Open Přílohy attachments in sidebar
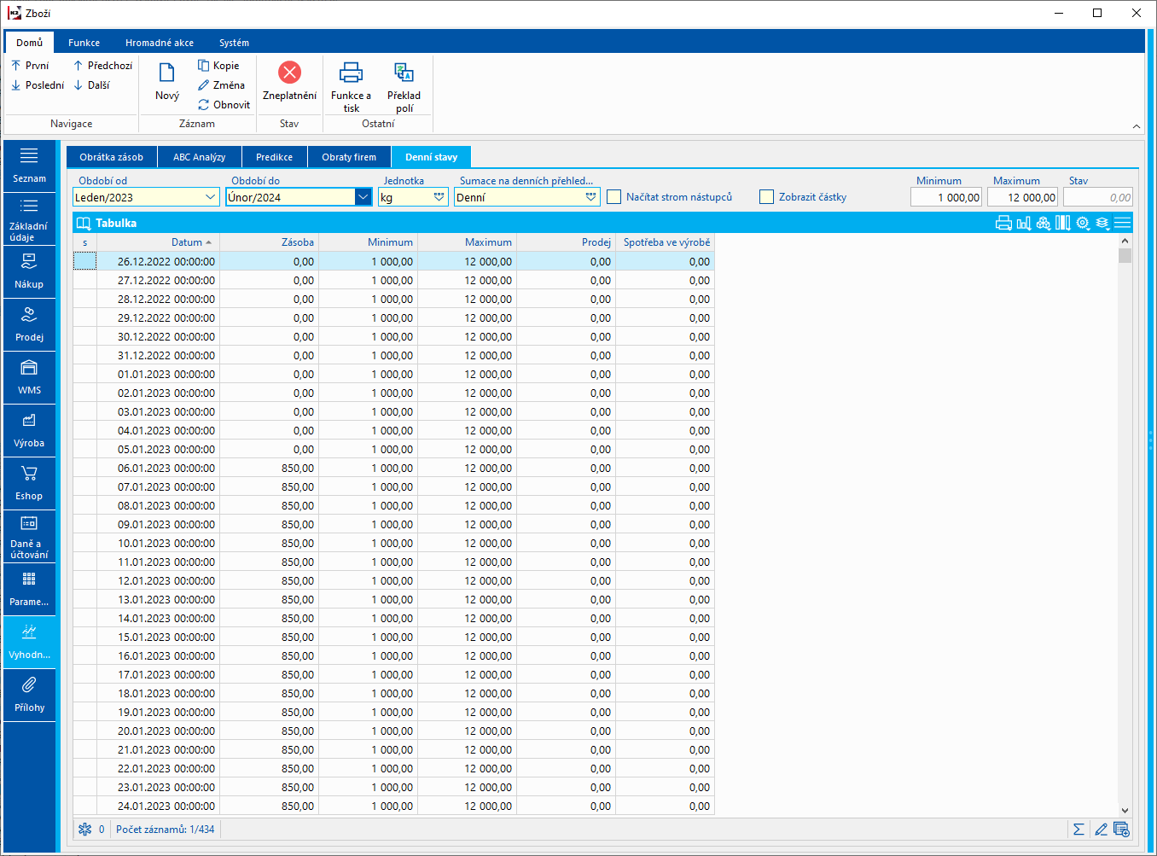The height and width of the screenshot is (856, 1157). (29, 695)
